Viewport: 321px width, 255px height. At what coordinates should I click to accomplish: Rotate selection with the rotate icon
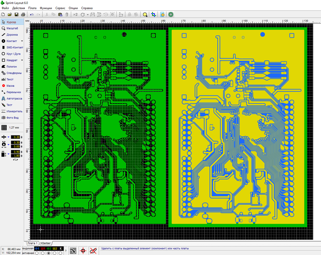coord(83,15)
